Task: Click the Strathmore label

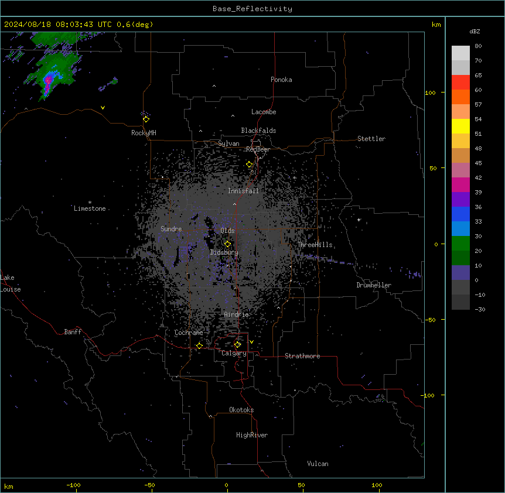Action: pyautogui.click(x=302, y=356)
